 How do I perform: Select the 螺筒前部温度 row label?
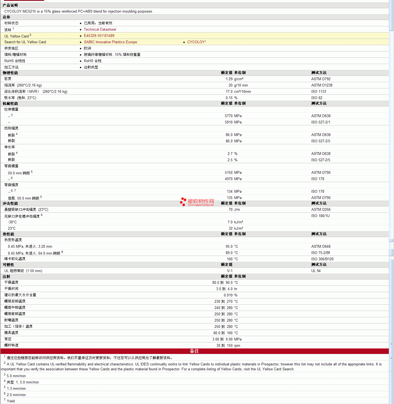click(x=15, y=314)
